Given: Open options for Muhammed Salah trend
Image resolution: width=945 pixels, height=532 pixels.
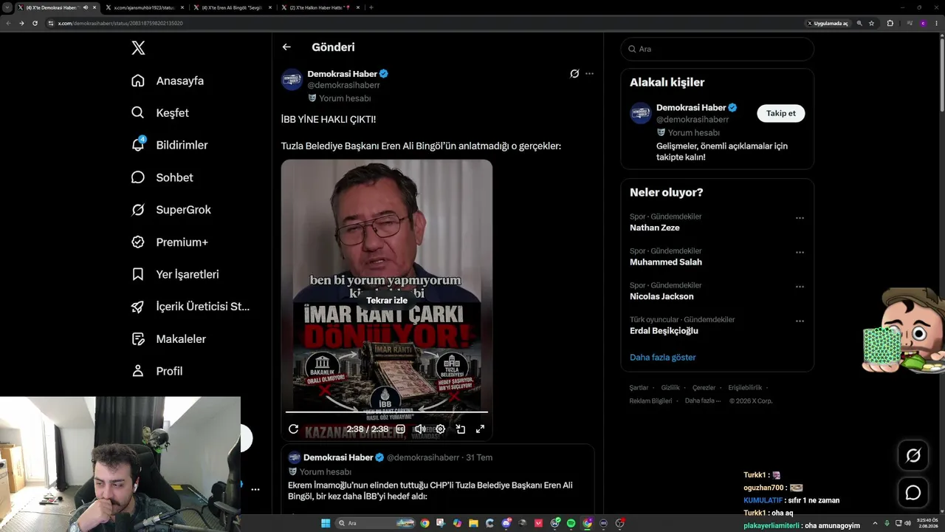Looking at the screenshot, I should (x=800, y=253).
